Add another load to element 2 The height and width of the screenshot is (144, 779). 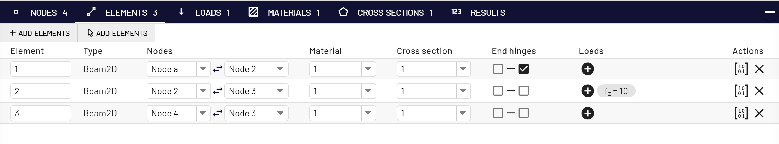(587, 91)
